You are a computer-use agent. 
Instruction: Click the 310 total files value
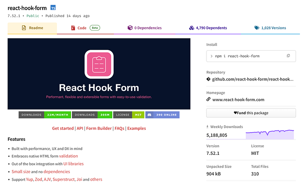pyautogui.click(x=255, y=174)
